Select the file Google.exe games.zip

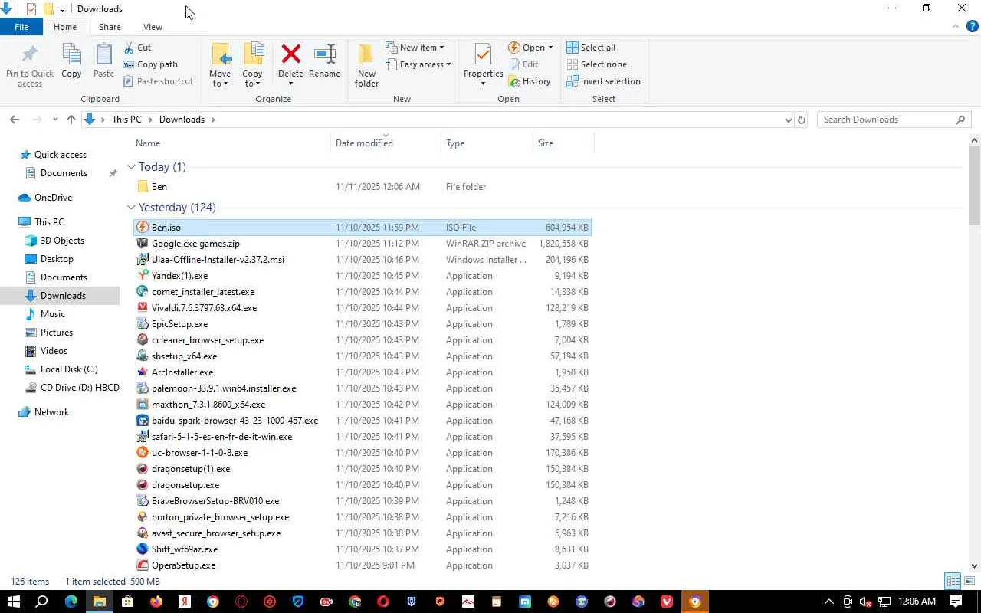click(195, 244)
